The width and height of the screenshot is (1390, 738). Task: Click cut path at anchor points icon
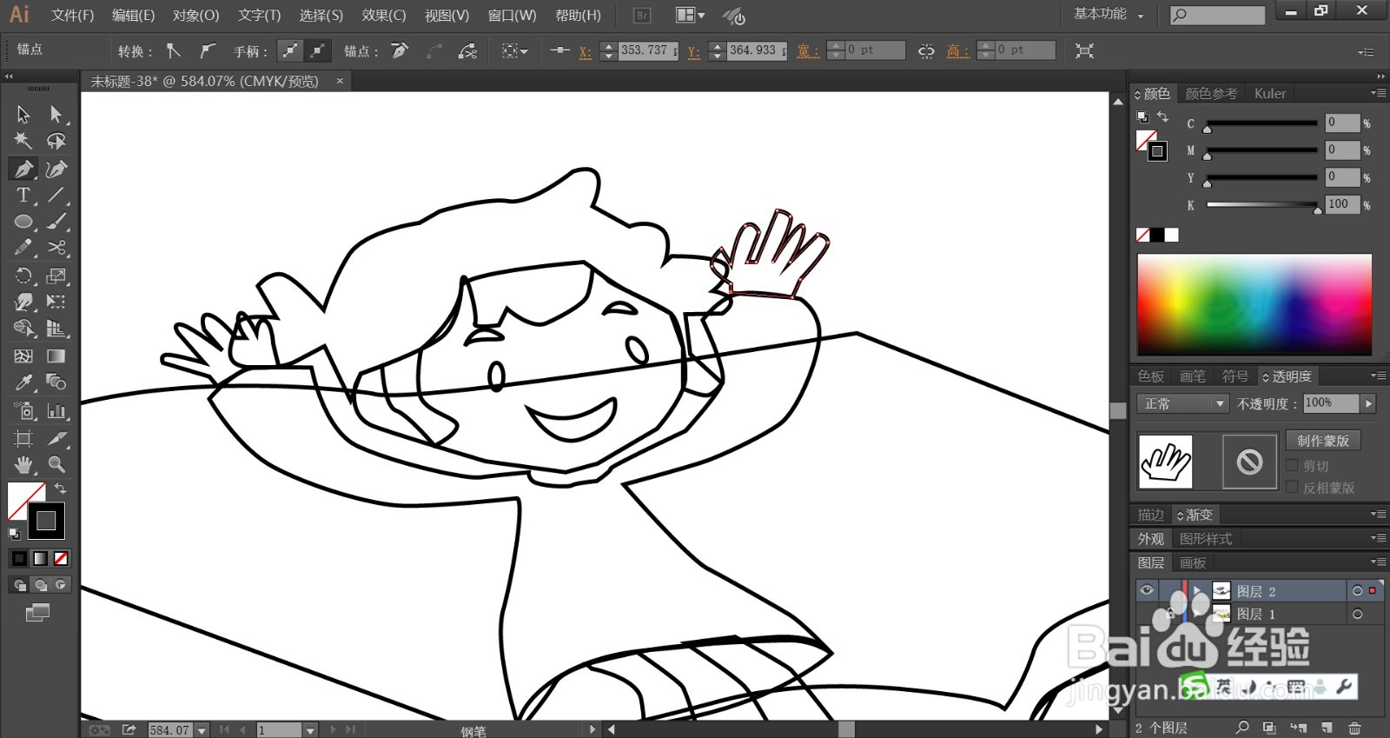467,50
